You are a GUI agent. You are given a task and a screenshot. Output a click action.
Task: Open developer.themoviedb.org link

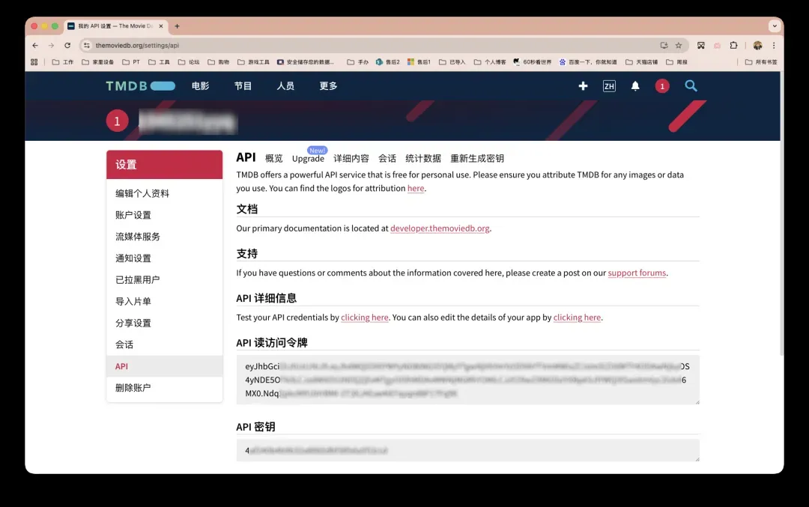click(x=440, y=228)
